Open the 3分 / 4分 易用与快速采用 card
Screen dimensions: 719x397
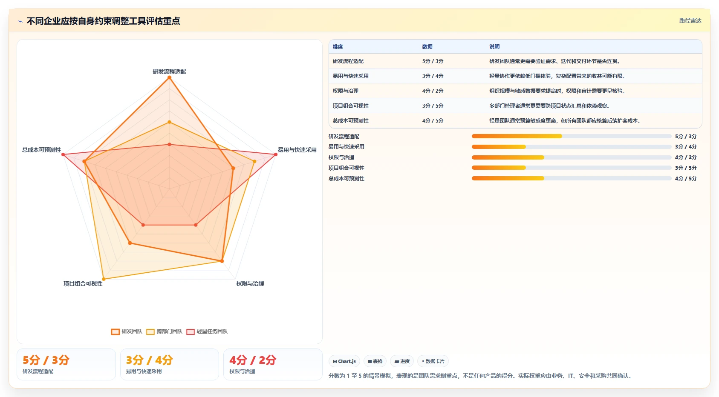(170, 364)
